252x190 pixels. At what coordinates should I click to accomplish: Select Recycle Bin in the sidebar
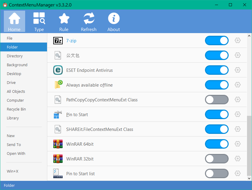(x=16, y=109)
